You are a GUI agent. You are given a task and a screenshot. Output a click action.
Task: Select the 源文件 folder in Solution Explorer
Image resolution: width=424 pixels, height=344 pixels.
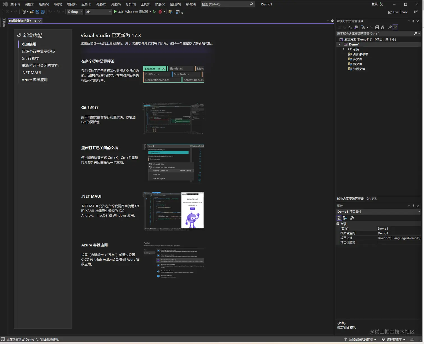[x=357, y=64]
